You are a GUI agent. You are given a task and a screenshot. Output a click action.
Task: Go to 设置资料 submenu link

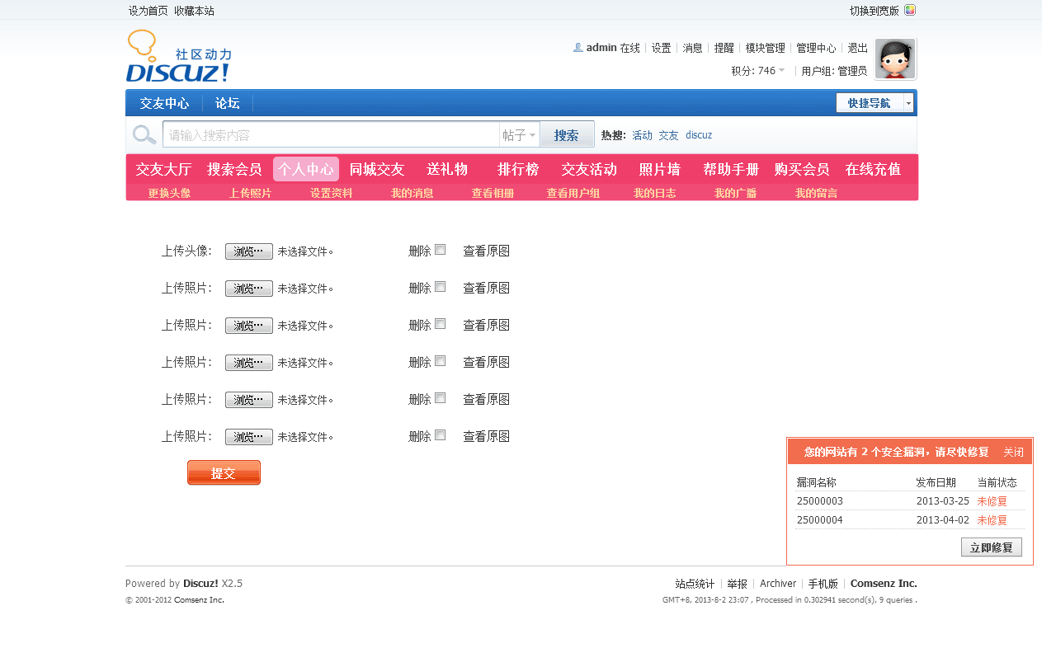click(x=331, y=193)
